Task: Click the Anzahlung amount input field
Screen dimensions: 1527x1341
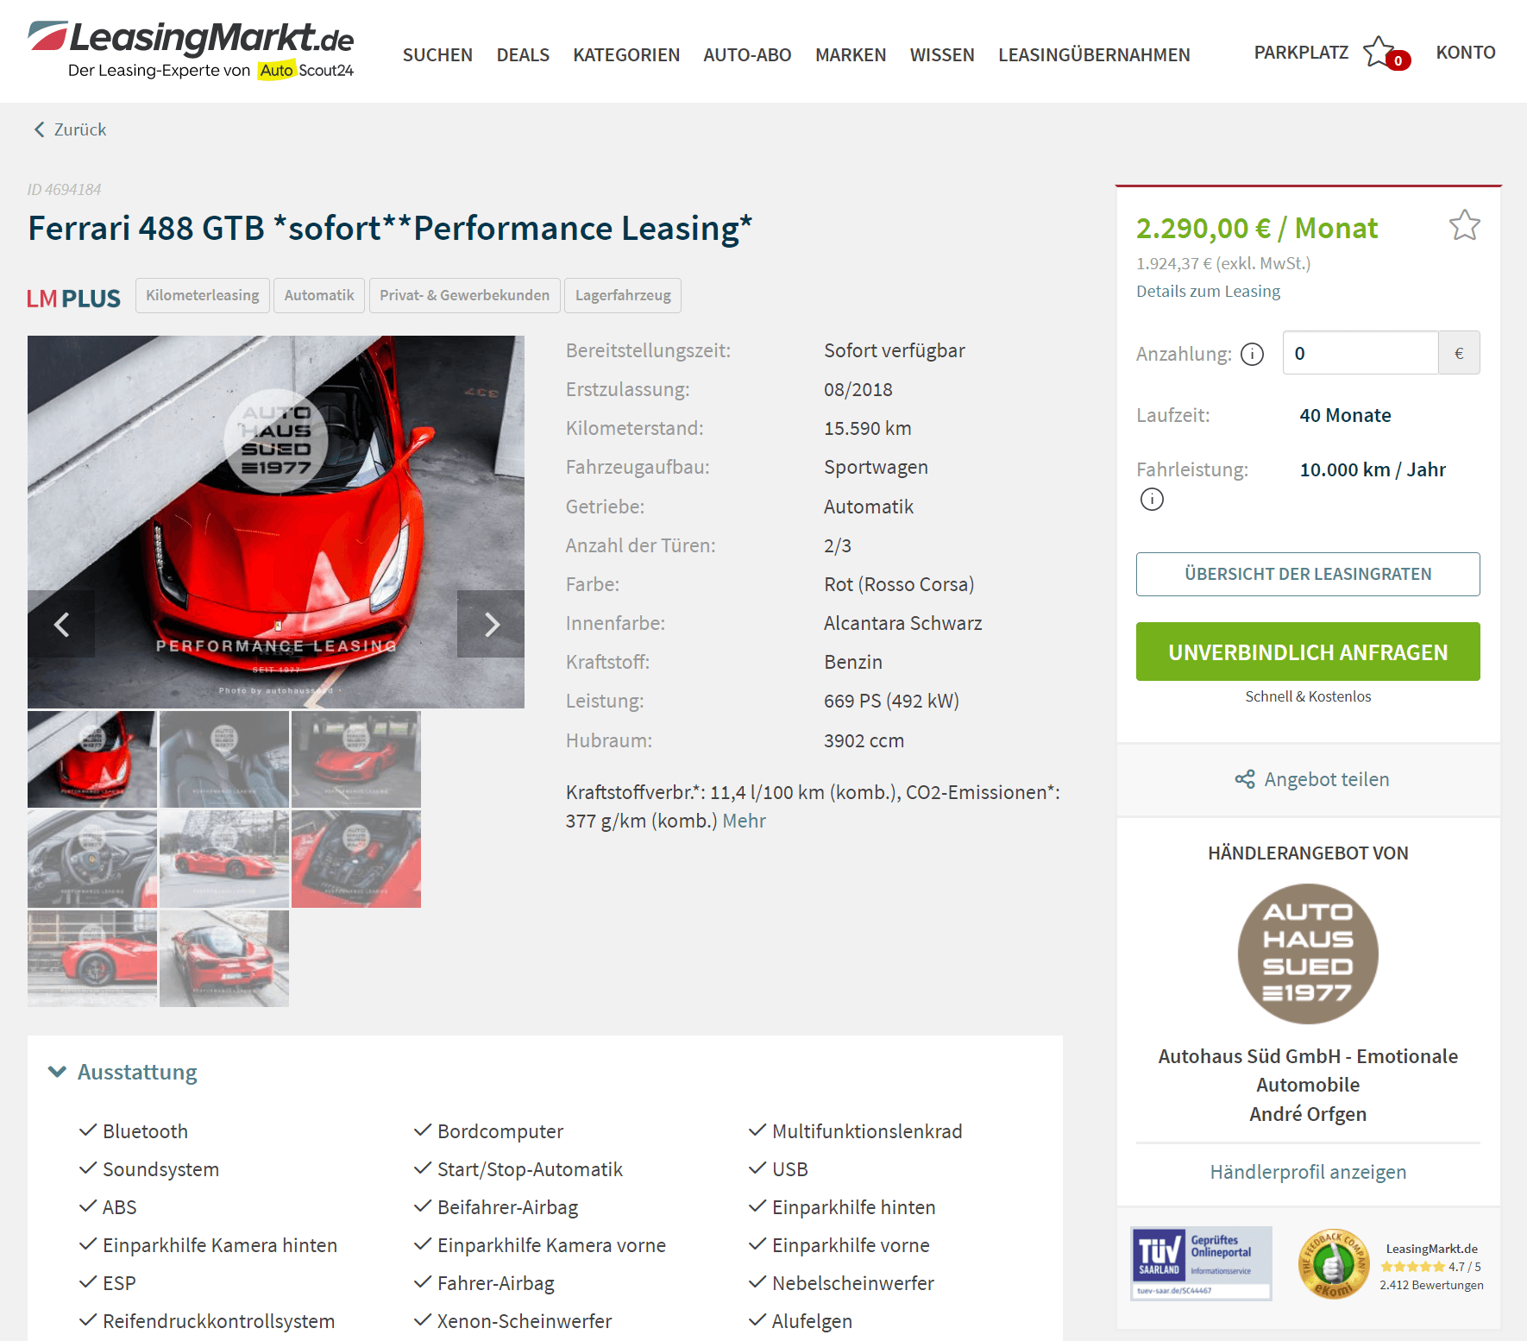Action: click(x=1360, y=353)
